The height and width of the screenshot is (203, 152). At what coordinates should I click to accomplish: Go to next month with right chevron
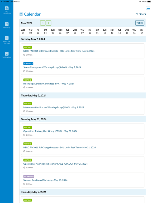[49, 23]
